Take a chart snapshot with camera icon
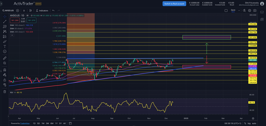The height and width of the screenshot is (126, 266). [x=255, y=11]
